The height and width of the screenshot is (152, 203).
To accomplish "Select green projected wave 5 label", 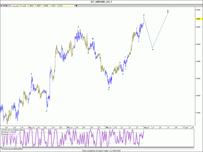I will (168, 10).
